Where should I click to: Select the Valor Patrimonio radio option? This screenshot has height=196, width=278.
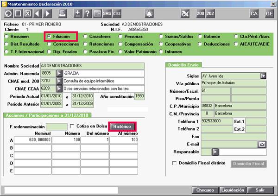pyautogui.click(x=120, y=51)
